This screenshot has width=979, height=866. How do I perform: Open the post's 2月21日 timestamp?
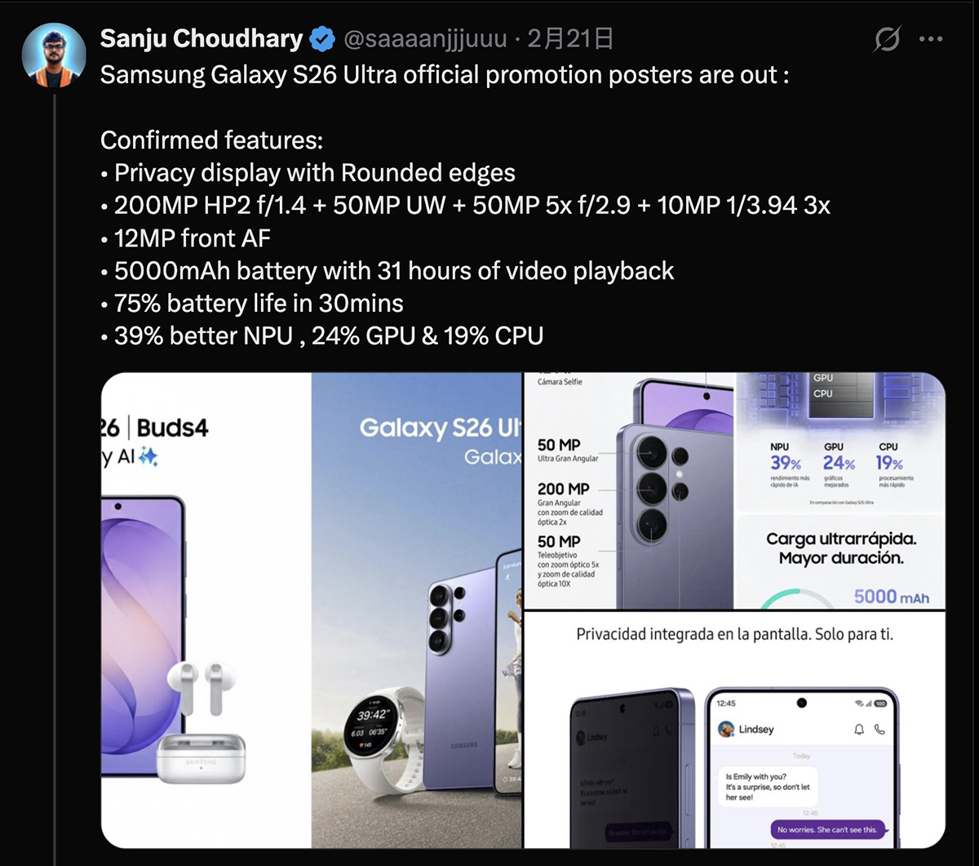[569, 38]
